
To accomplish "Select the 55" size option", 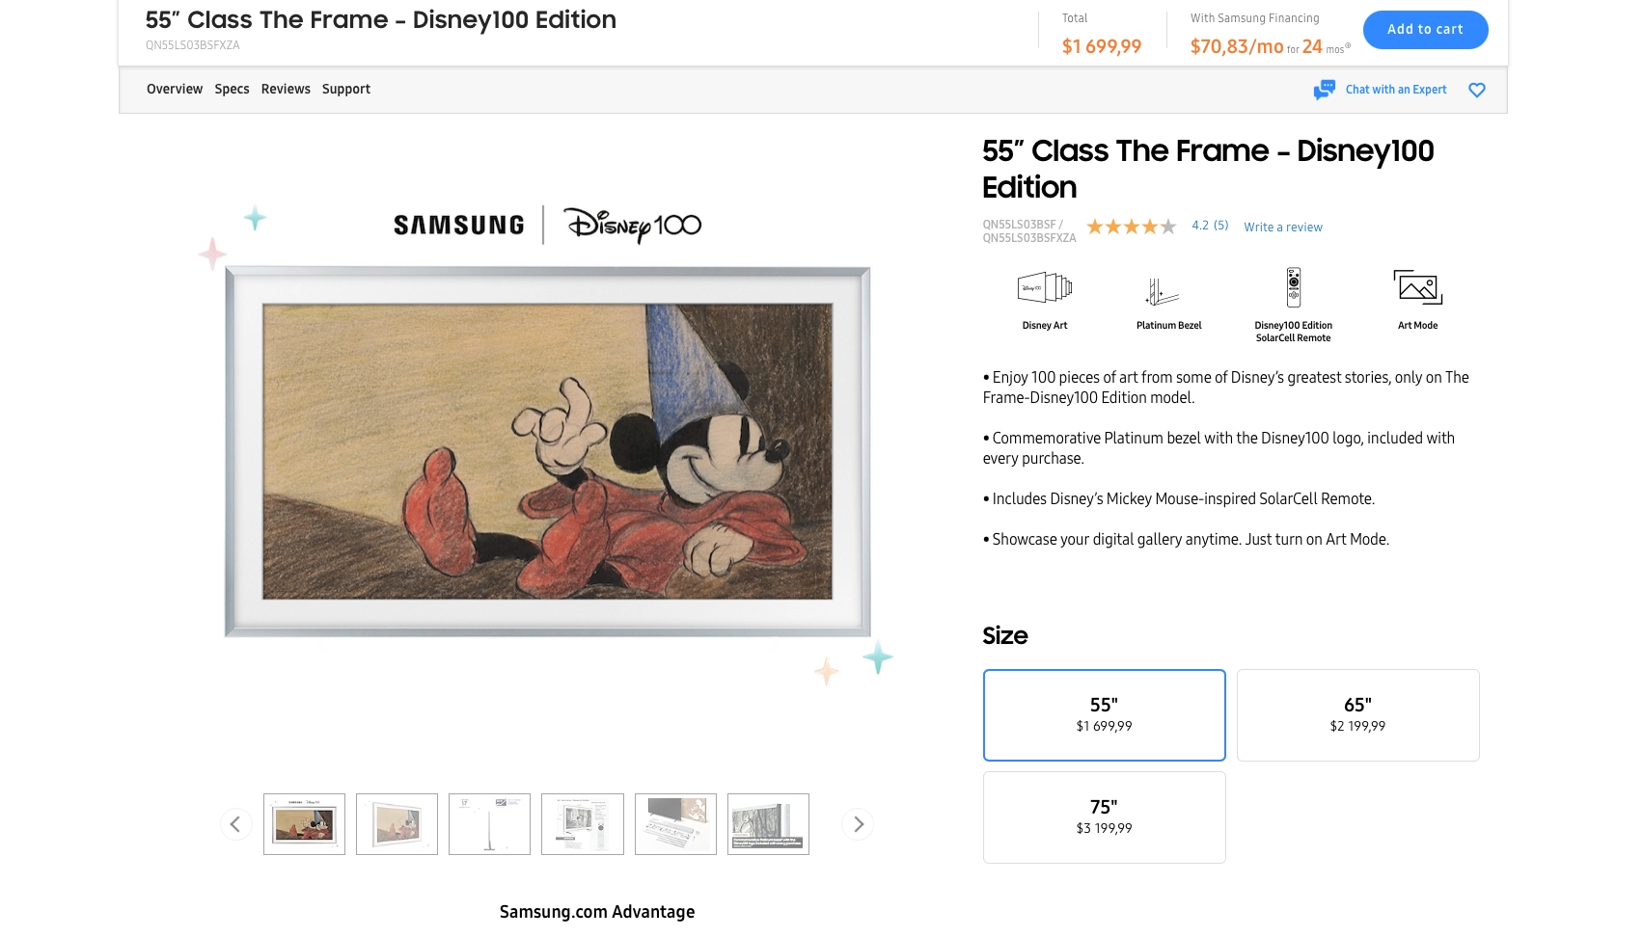I will pyautogui.click(x=1104, y=715).
